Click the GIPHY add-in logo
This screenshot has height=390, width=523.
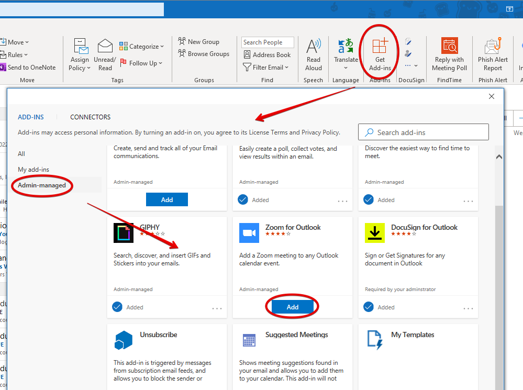pos(124,233)
